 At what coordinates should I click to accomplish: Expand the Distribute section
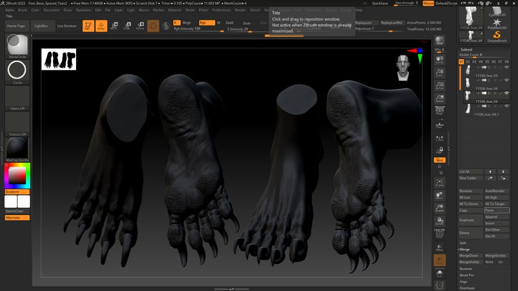tap(467, 288)
